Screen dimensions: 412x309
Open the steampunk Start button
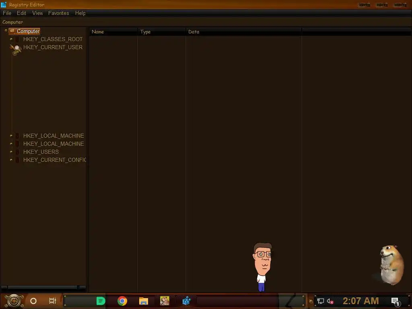tap(14, 301)
